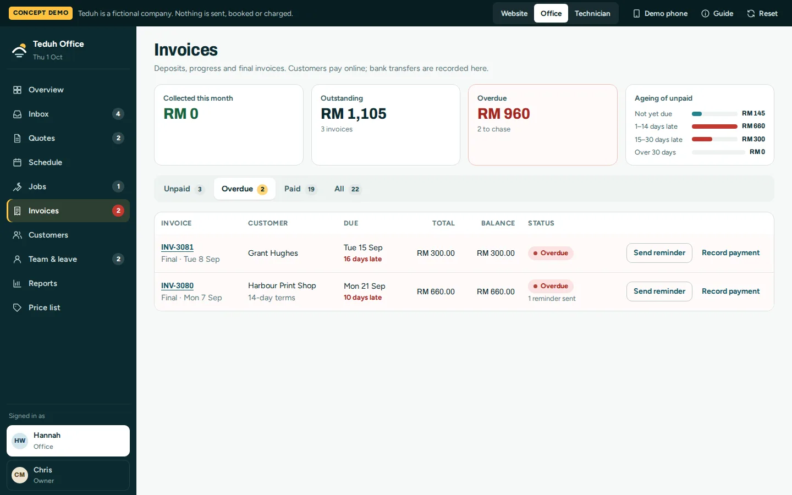The width and height of the screenshot is (792, 495).
Task: Switch to the Website view
Action: point(514,13)
